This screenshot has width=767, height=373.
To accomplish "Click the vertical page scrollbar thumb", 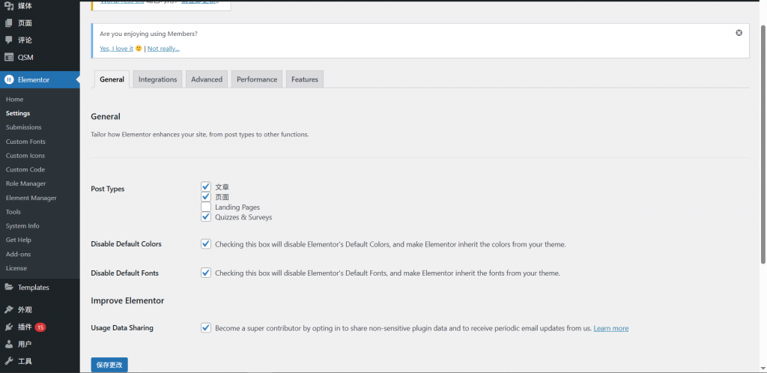I will [x=763, y=145].
